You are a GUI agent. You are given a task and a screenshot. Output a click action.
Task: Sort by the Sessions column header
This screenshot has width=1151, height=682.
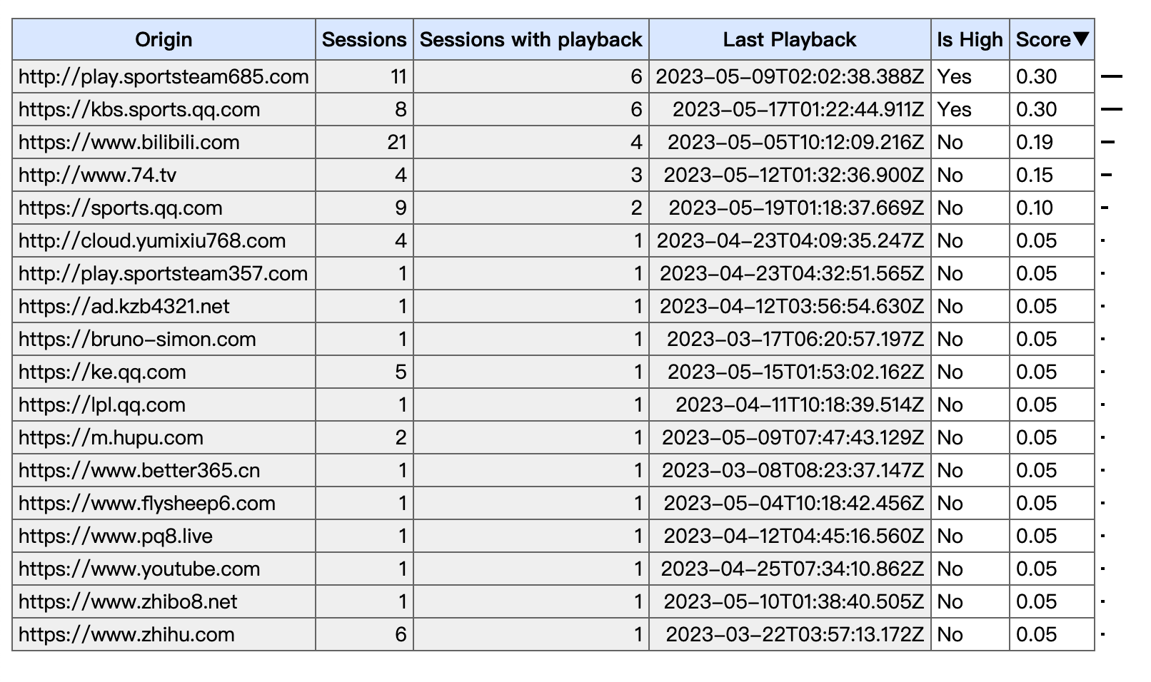(x=364, y=40)
